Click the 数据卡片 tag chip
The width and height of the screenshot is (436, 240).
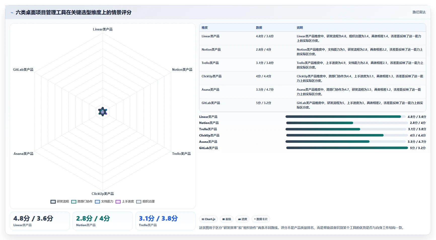[x=261, y=219]
